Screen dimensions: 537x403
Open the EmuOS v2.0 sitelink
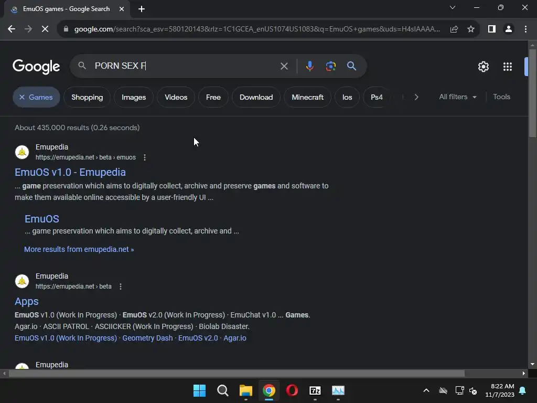click(198, 338)
